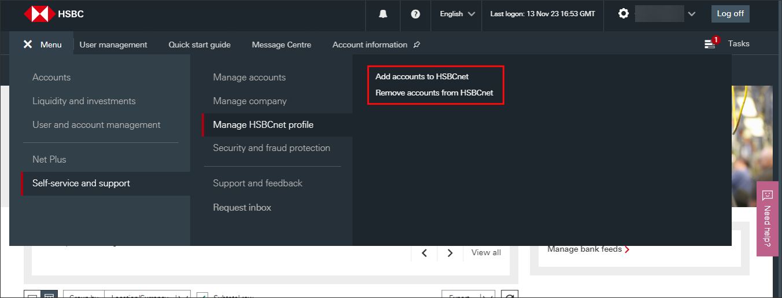Open the Need help? side tab
The image size is (782, 298).
[768, 219]
